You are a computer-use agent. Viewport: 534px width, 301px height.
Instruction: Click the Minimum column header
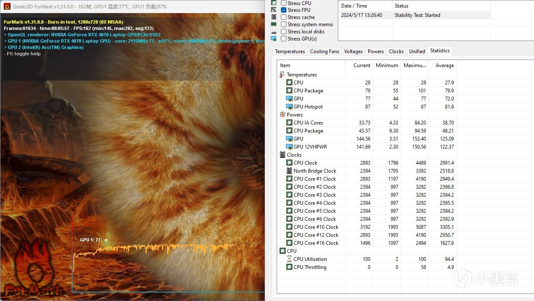(387, 65)
